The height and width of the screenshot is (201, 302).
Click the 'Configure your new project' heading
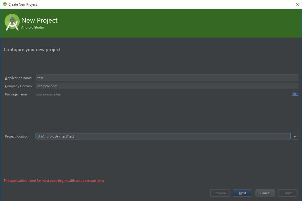click(32, 50)
